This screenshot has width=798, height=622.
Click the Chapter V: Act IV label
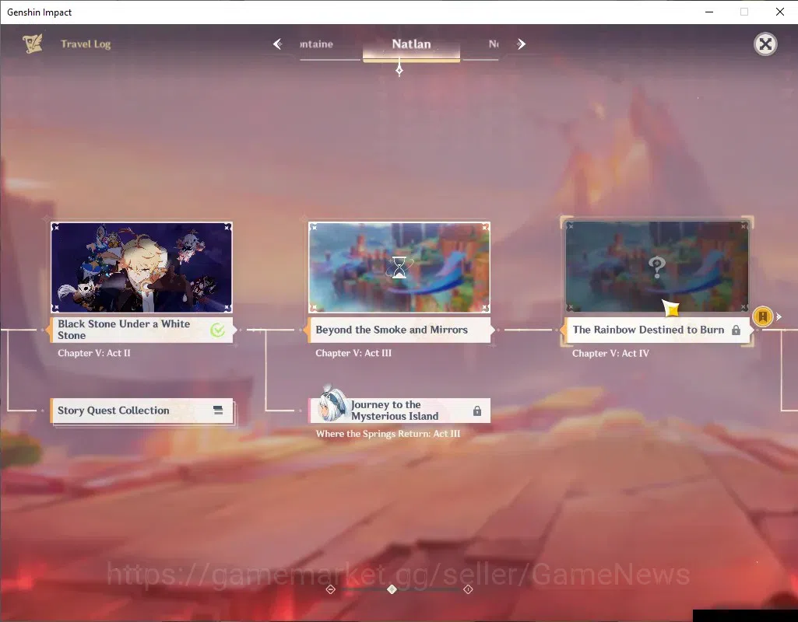610,353
